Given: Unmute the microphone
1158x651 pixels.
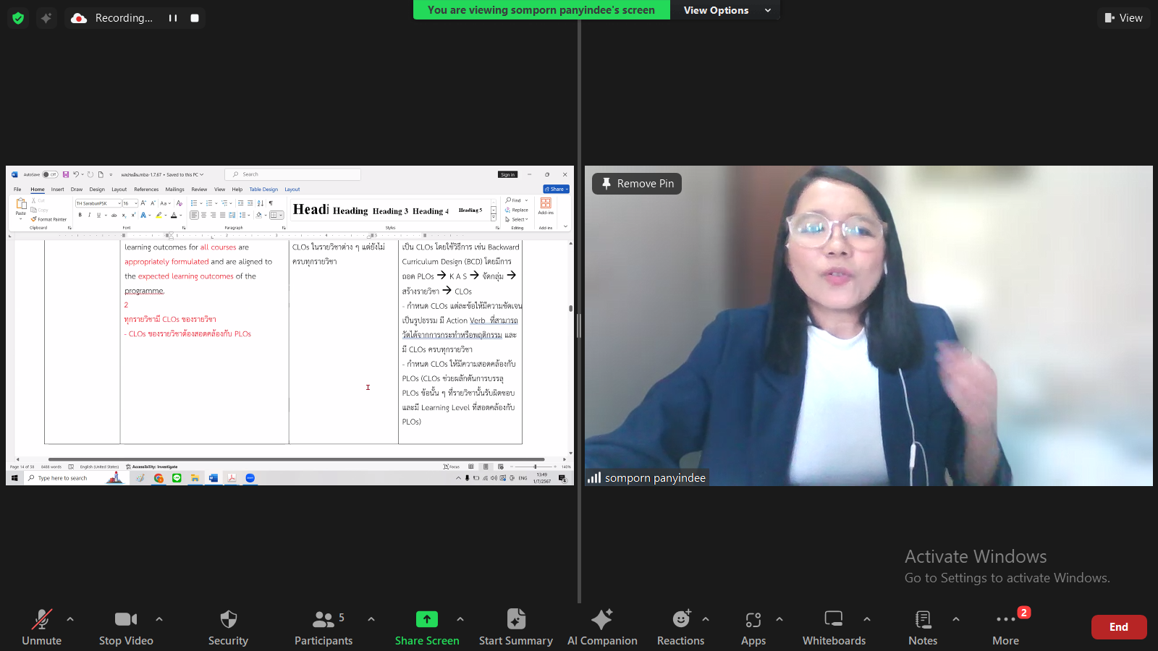Looking at the screenshot, I should pos(42,627).
